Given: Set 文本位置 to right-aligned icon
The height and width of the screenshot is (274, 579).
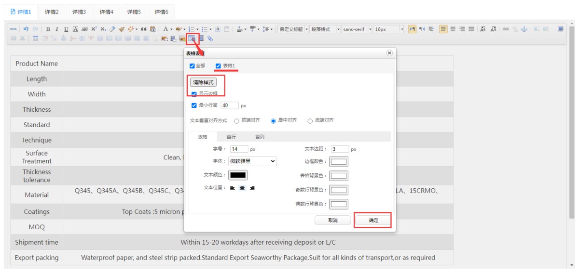Looking at the screenshot, I should (252, 188).
